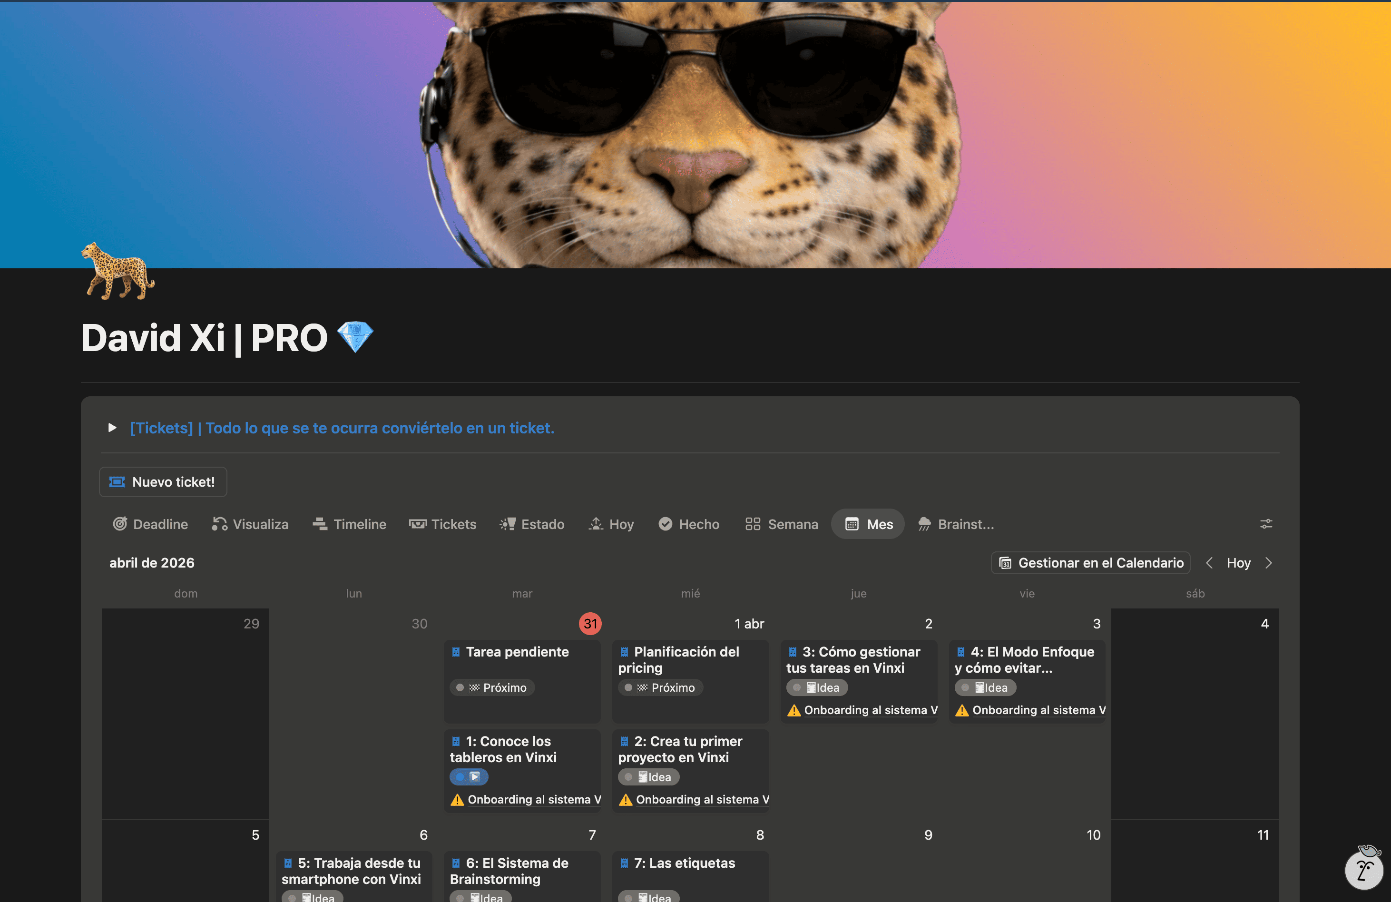Click the calendar icon in Gestionar button
The image size is (1391, 902).
1005,563
